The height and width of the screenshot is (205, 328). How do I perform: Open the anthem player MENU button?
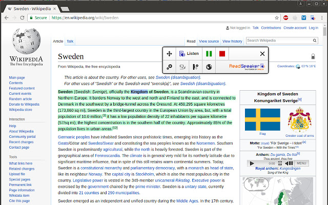[x=301, y=163]
